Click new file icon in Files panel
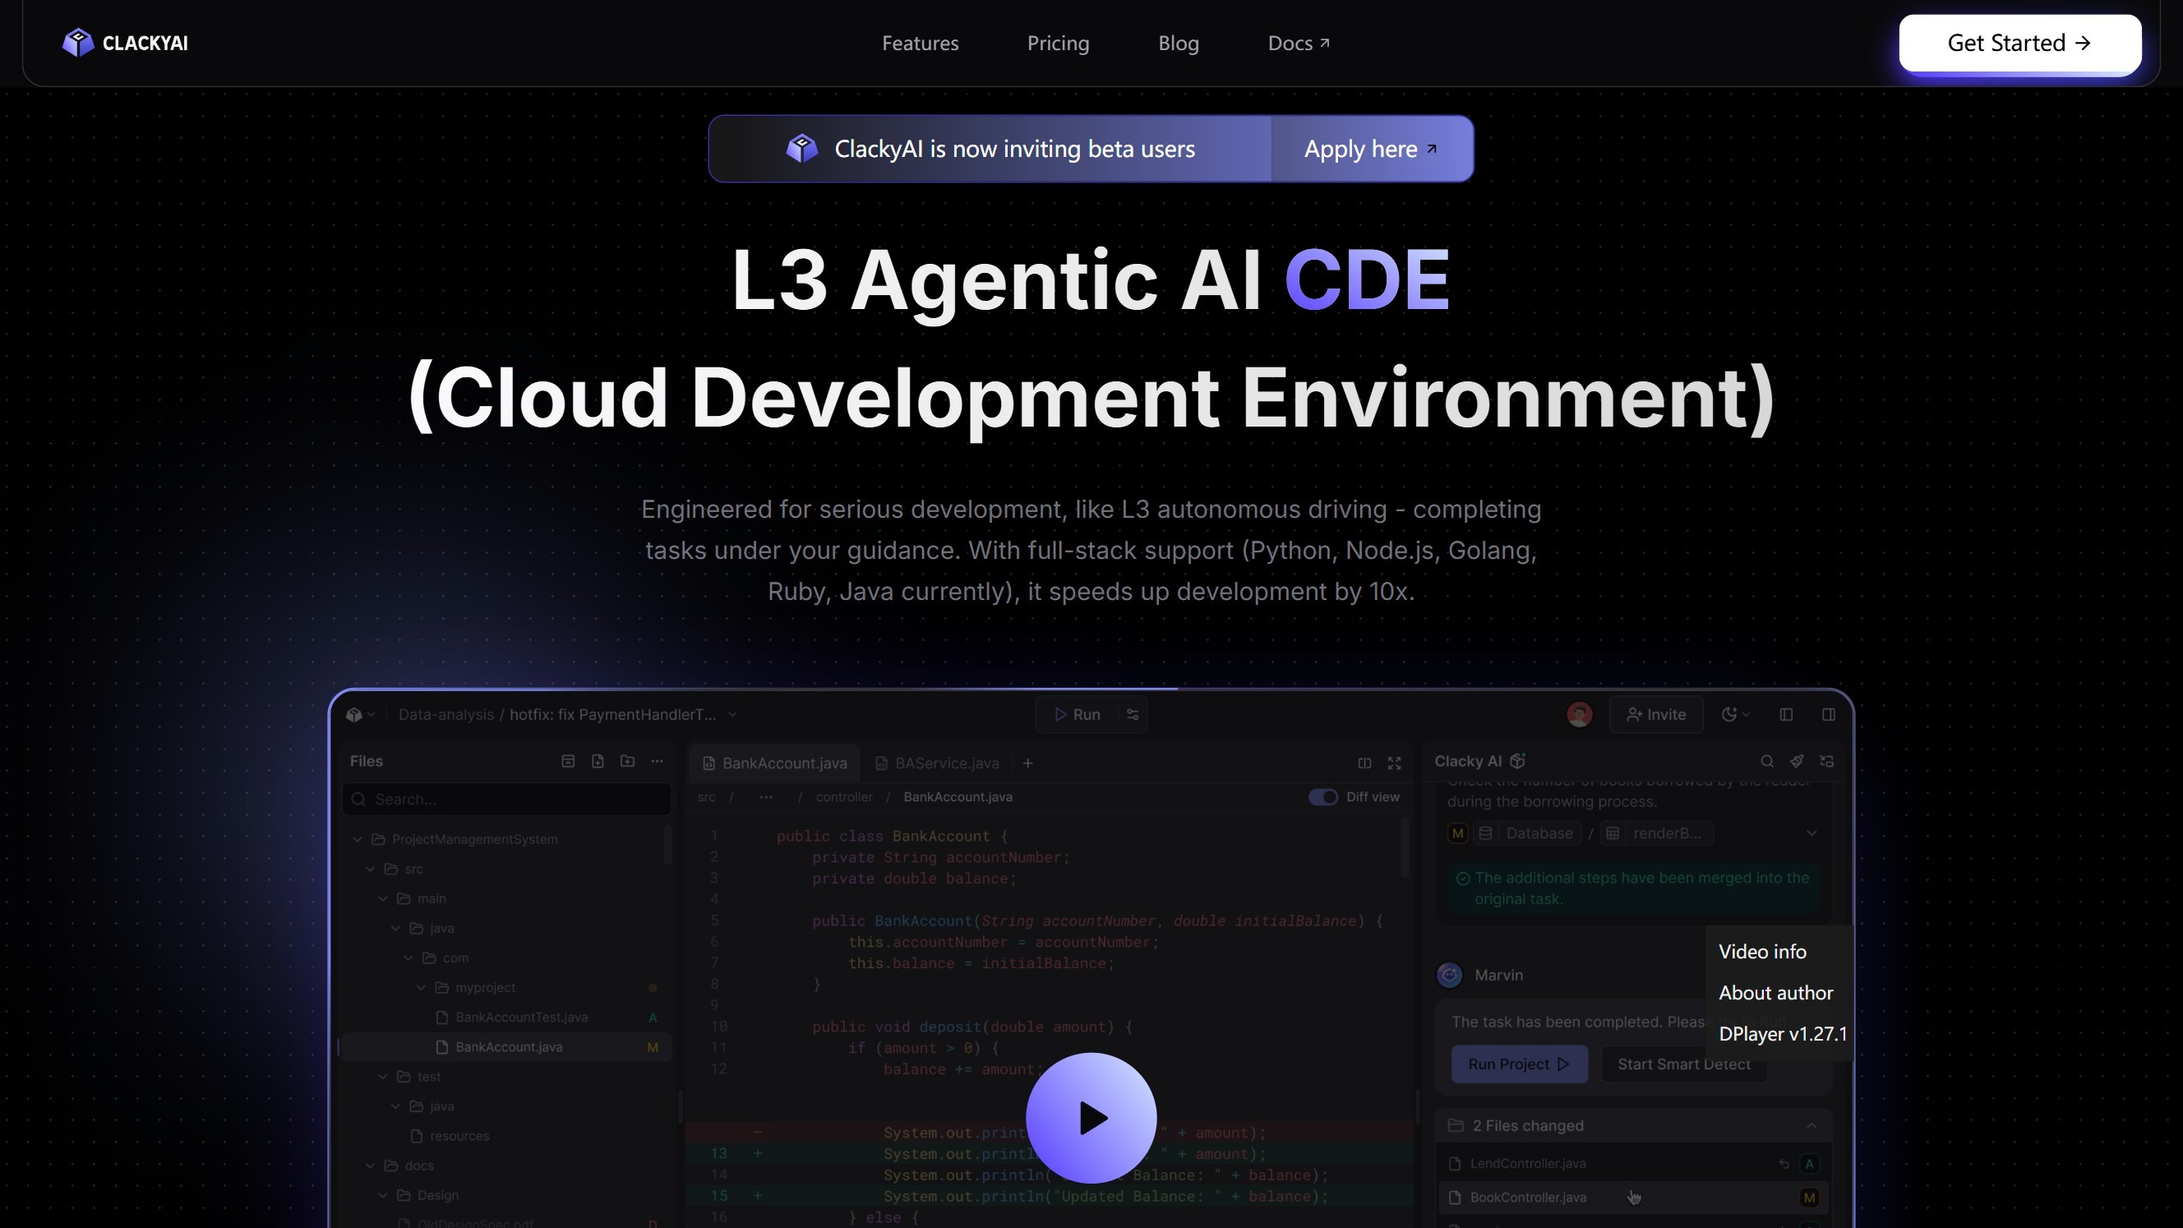This screenshot has height=1228, width=2183. (598, 761)
